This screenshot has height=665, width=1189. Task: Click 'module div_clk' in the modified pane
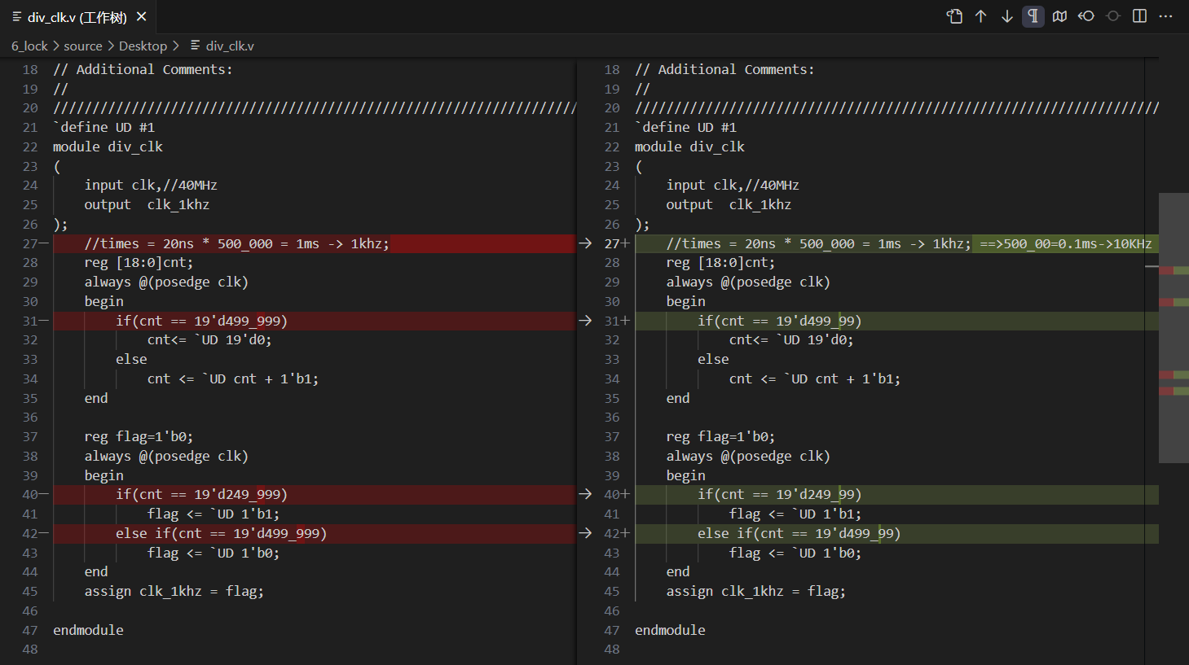(x=689, y=147)
